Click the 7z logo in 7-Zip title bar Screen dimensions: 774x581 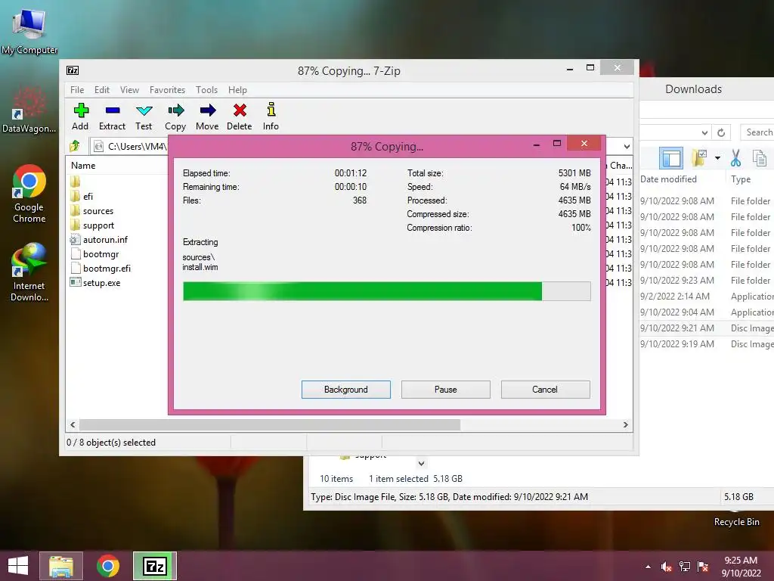73,70
